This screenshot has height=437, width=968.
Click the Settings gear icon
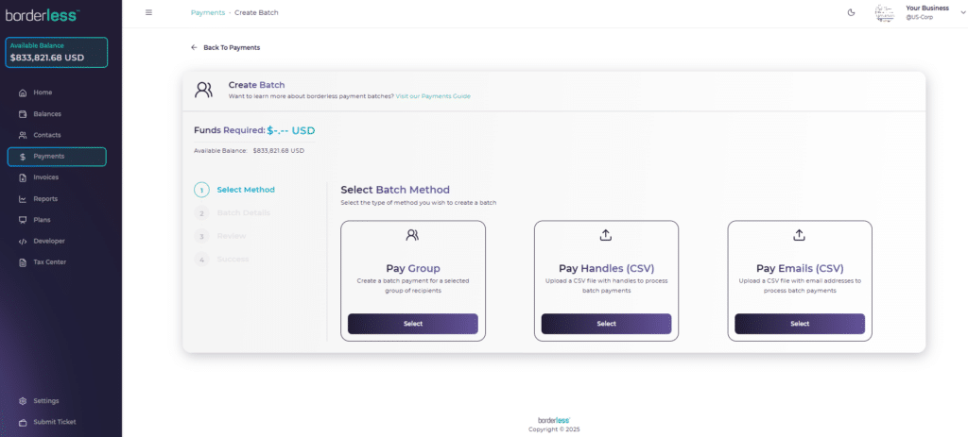(x=23, y=401)
